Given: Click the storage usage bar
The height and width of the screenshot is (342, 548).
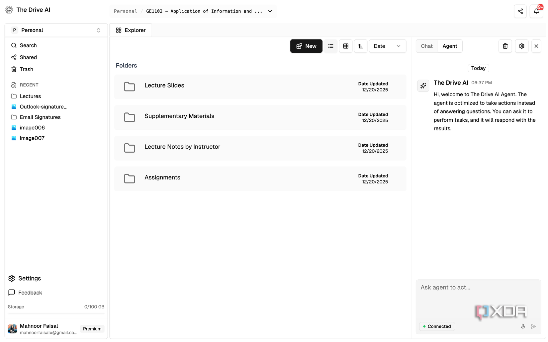Looking at the screenshot, I should [x=56, y=313].
